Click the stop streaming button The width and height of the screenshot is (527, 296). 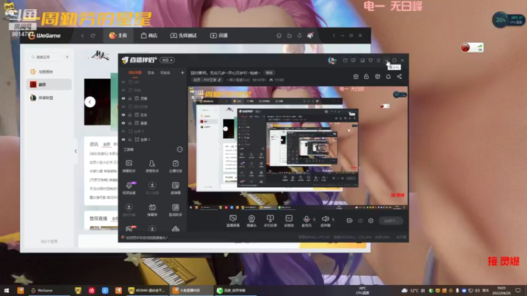point(391,220)
